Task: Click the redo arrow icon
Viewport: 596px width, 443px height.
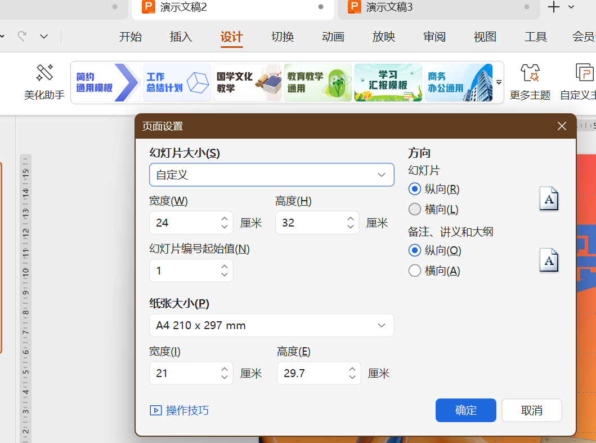Action: pyautogui.click(x=23, y=37)
